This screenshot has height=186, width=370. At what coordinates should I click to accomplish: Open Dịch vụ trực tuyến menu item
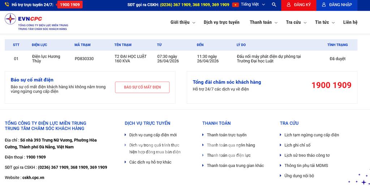[221, 22]
